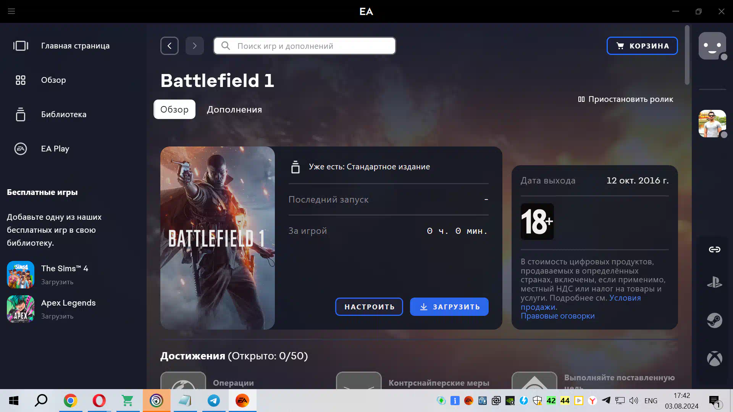Click the library icon beside Уже есть
Viewport: 733px width, 412px height.
[295, 167]
